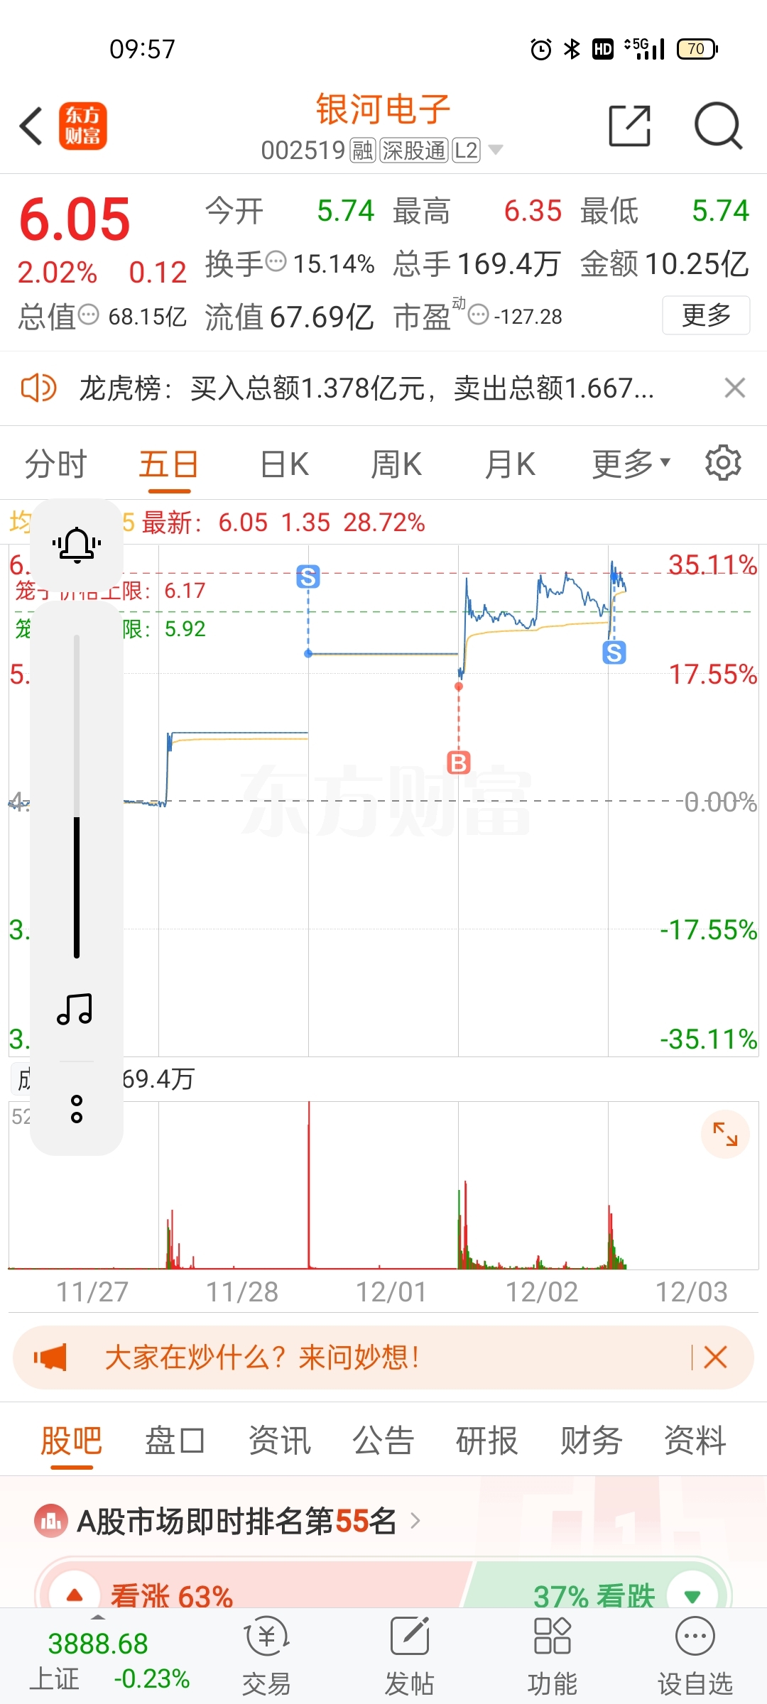Open volume panel more options dots

click(x=77, y=1108)
